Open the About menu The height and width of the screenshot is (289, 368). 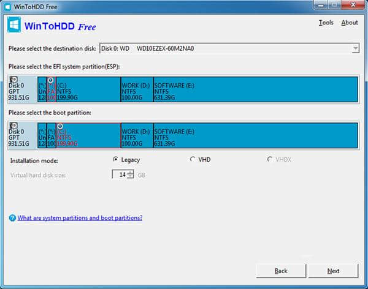350,23
